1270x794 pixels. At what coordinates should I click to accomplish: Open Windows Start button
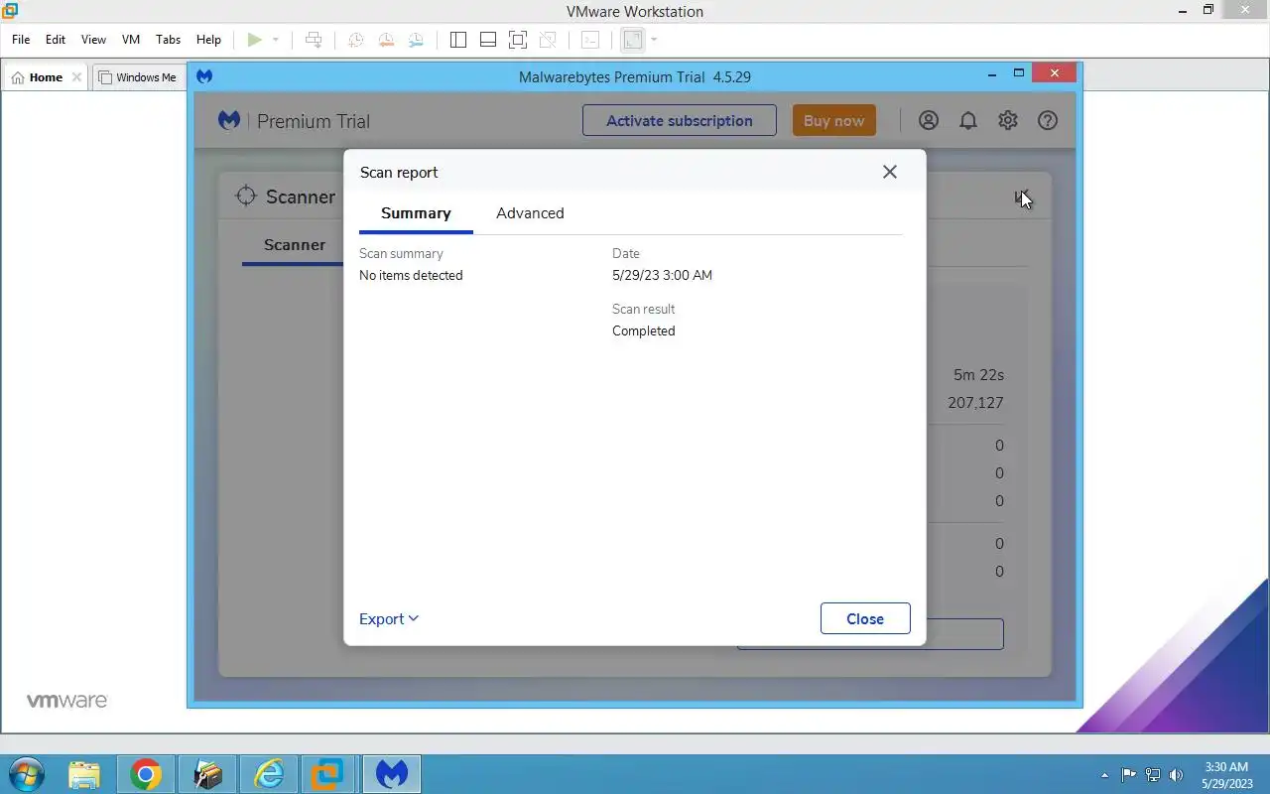coord(27,774)
